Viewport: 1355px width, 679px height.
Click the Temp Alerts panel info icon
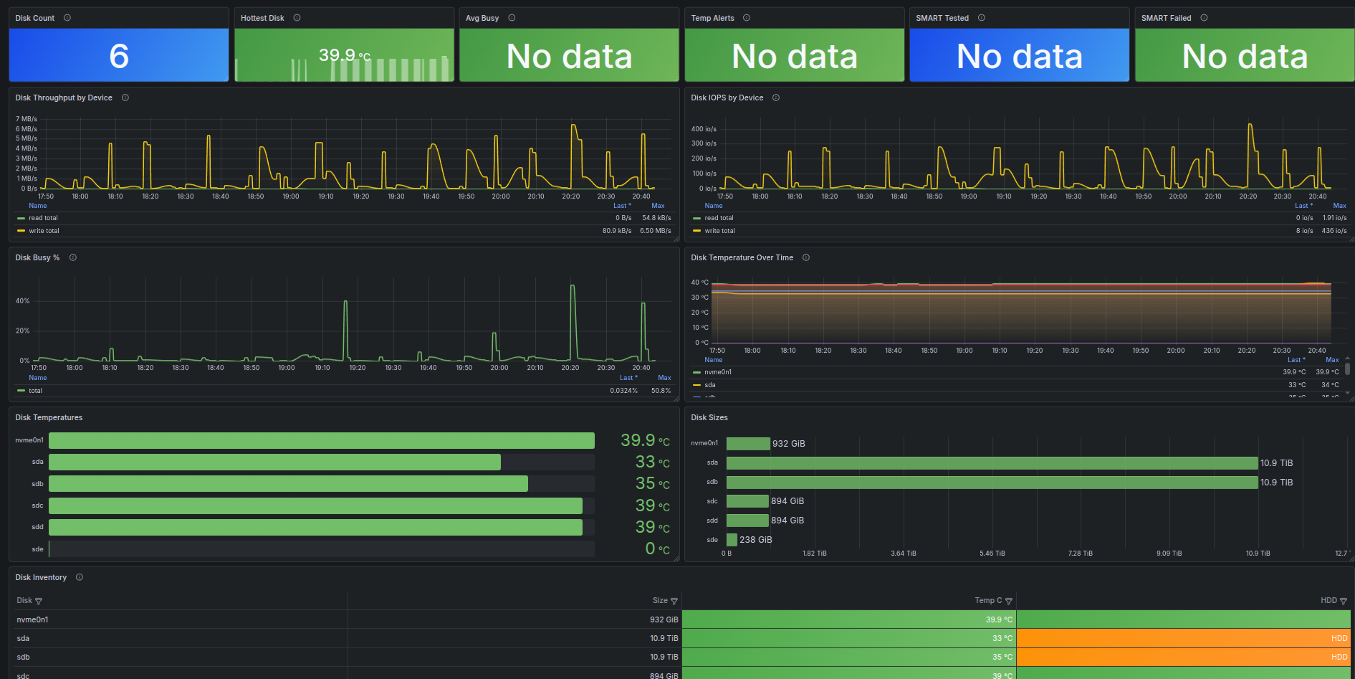click(x=747, y=18)
